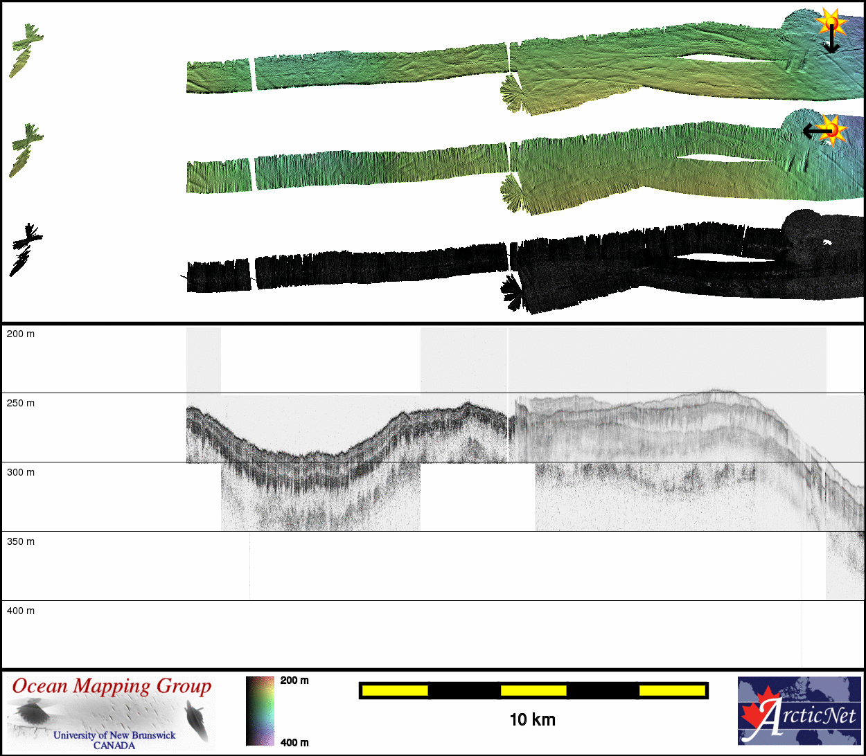Follow the ArcticNet logo link

(x=799, y=711)
